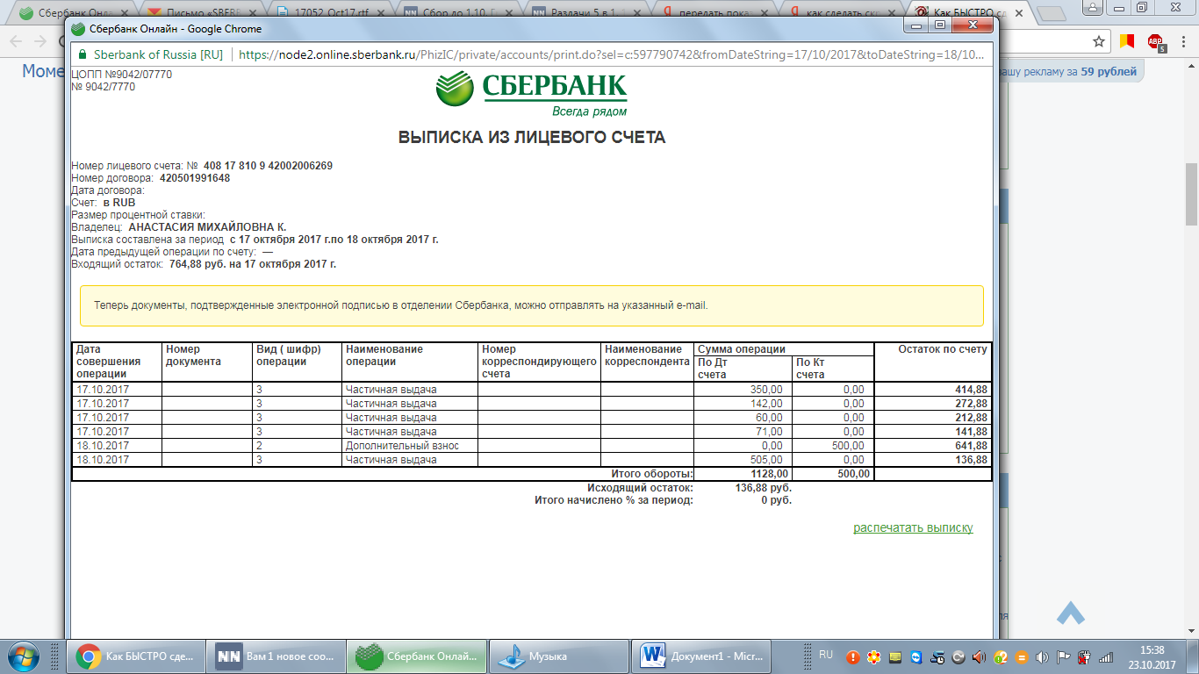The image size is (1199, 674).
Task: Click the background page vertical scrollbar thumb
Action: tap(1191, 195)
